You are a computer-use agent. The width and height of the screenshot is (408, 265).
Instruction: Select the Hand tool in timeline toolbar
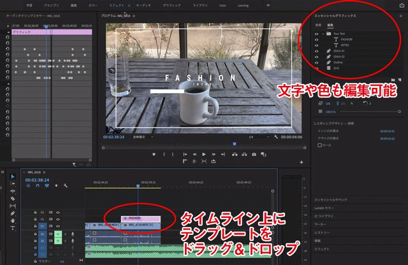(x=13, y=220)
